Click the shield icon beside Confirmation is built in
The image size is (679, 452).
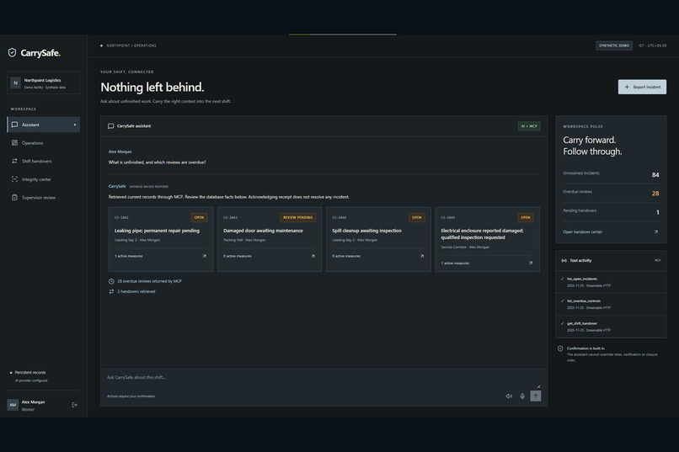[560, 348]
